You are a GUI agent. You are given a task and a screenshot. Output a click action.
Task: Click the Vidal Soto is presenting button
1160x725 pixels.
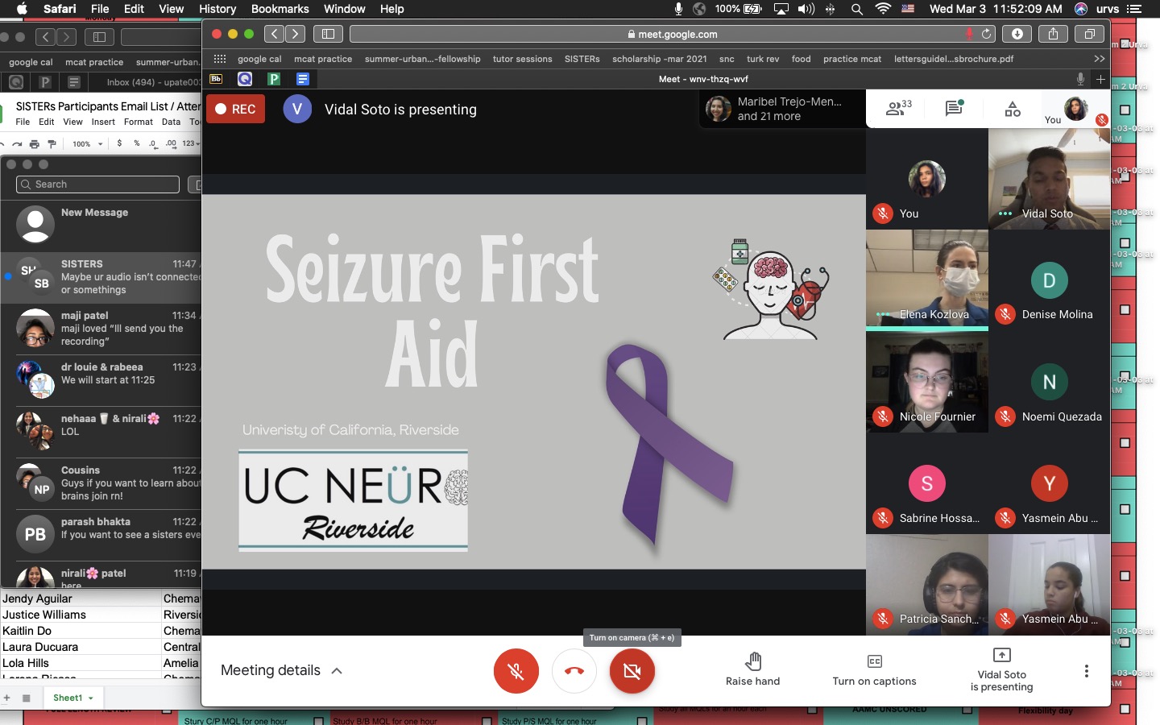click(1001, 669)
